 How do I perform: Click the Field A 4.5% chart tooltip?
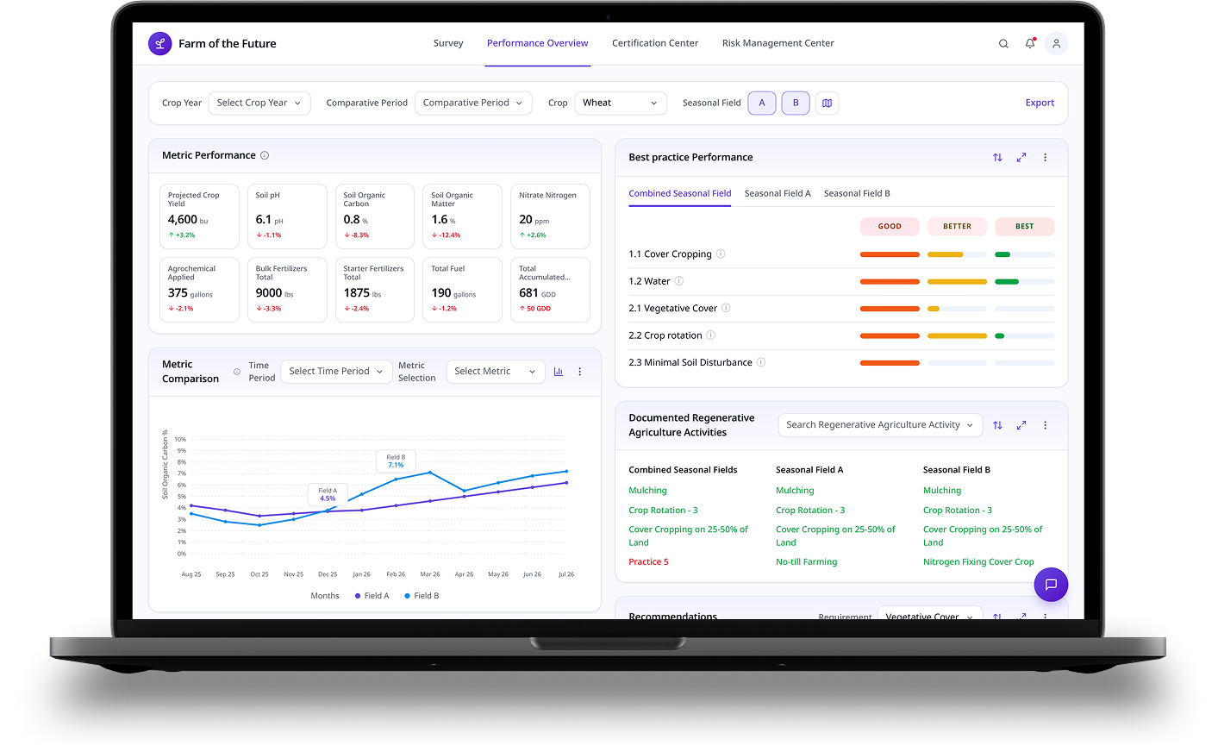[x=328, y=494]
